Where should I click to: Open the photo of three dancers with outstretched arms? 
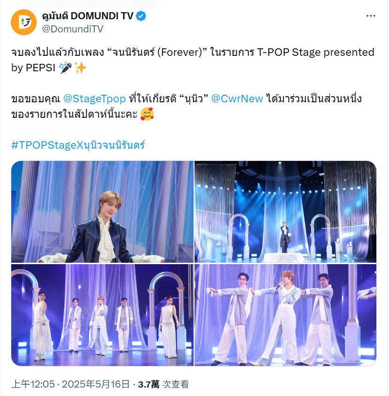pos(285,315)
